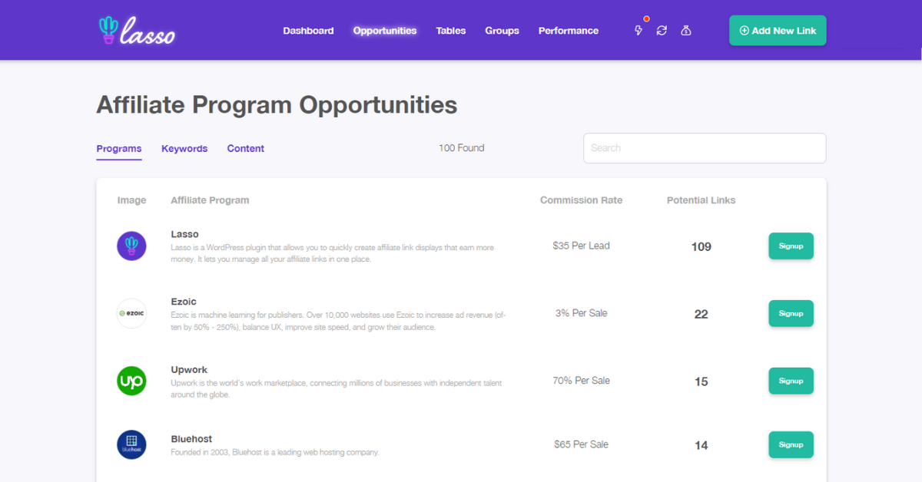Viewport: 922px width, 482px height.
Task: Open the lightning bolt notifications icon
Action: pyautogui.click(x=638, y=31)
